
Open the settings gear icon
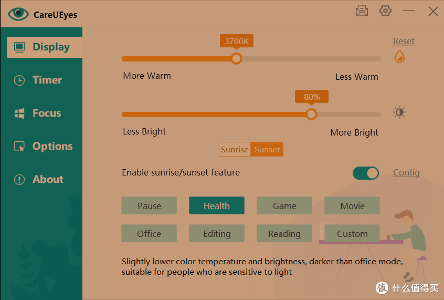(385, 11)
